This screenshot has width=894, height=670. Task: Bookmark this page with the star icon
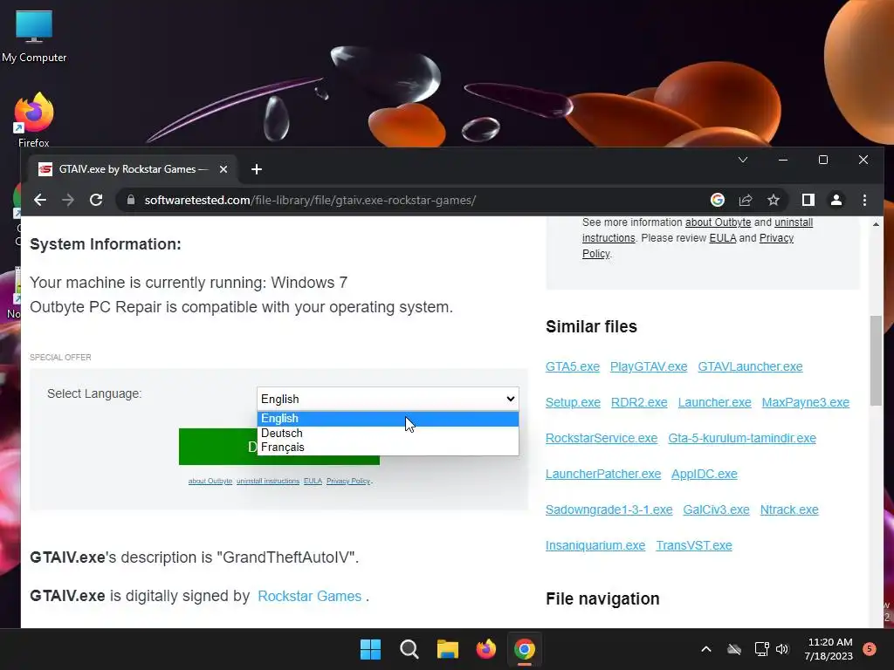tap(774, 200)
